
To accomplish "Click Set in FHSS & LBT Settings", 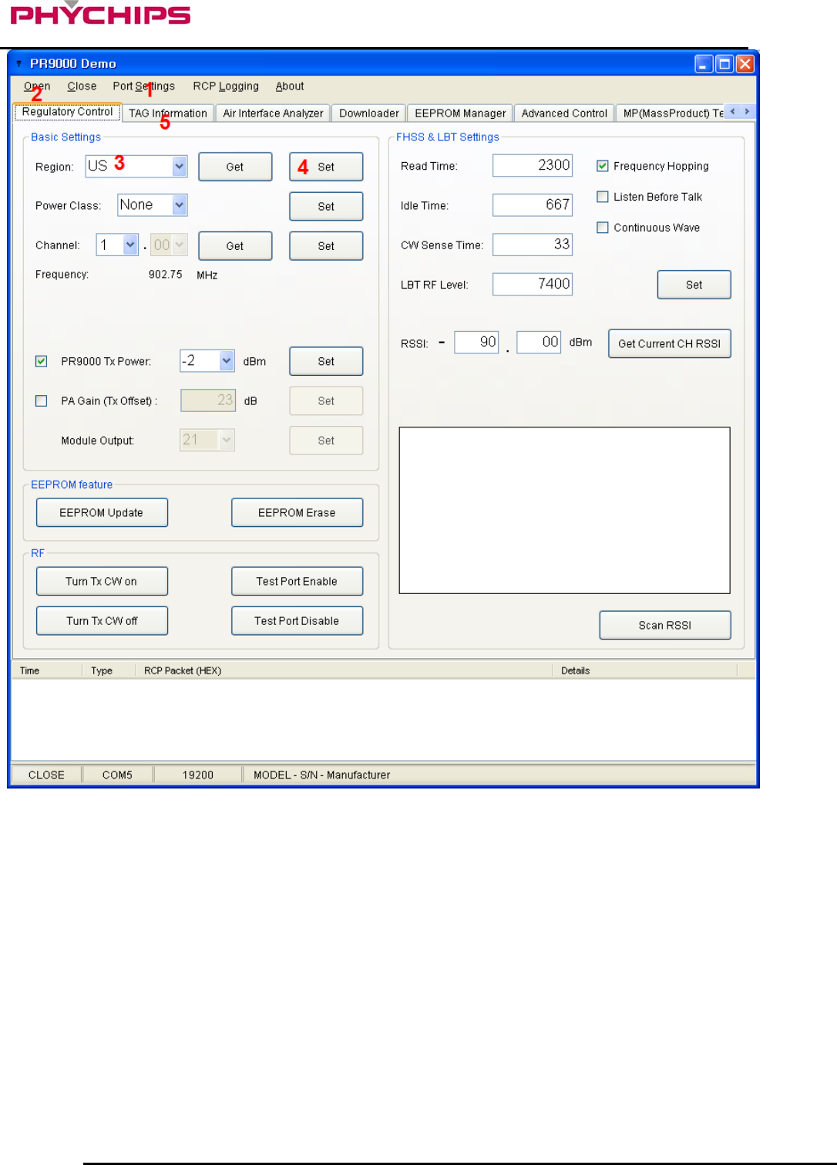I will tap(694, 285).
